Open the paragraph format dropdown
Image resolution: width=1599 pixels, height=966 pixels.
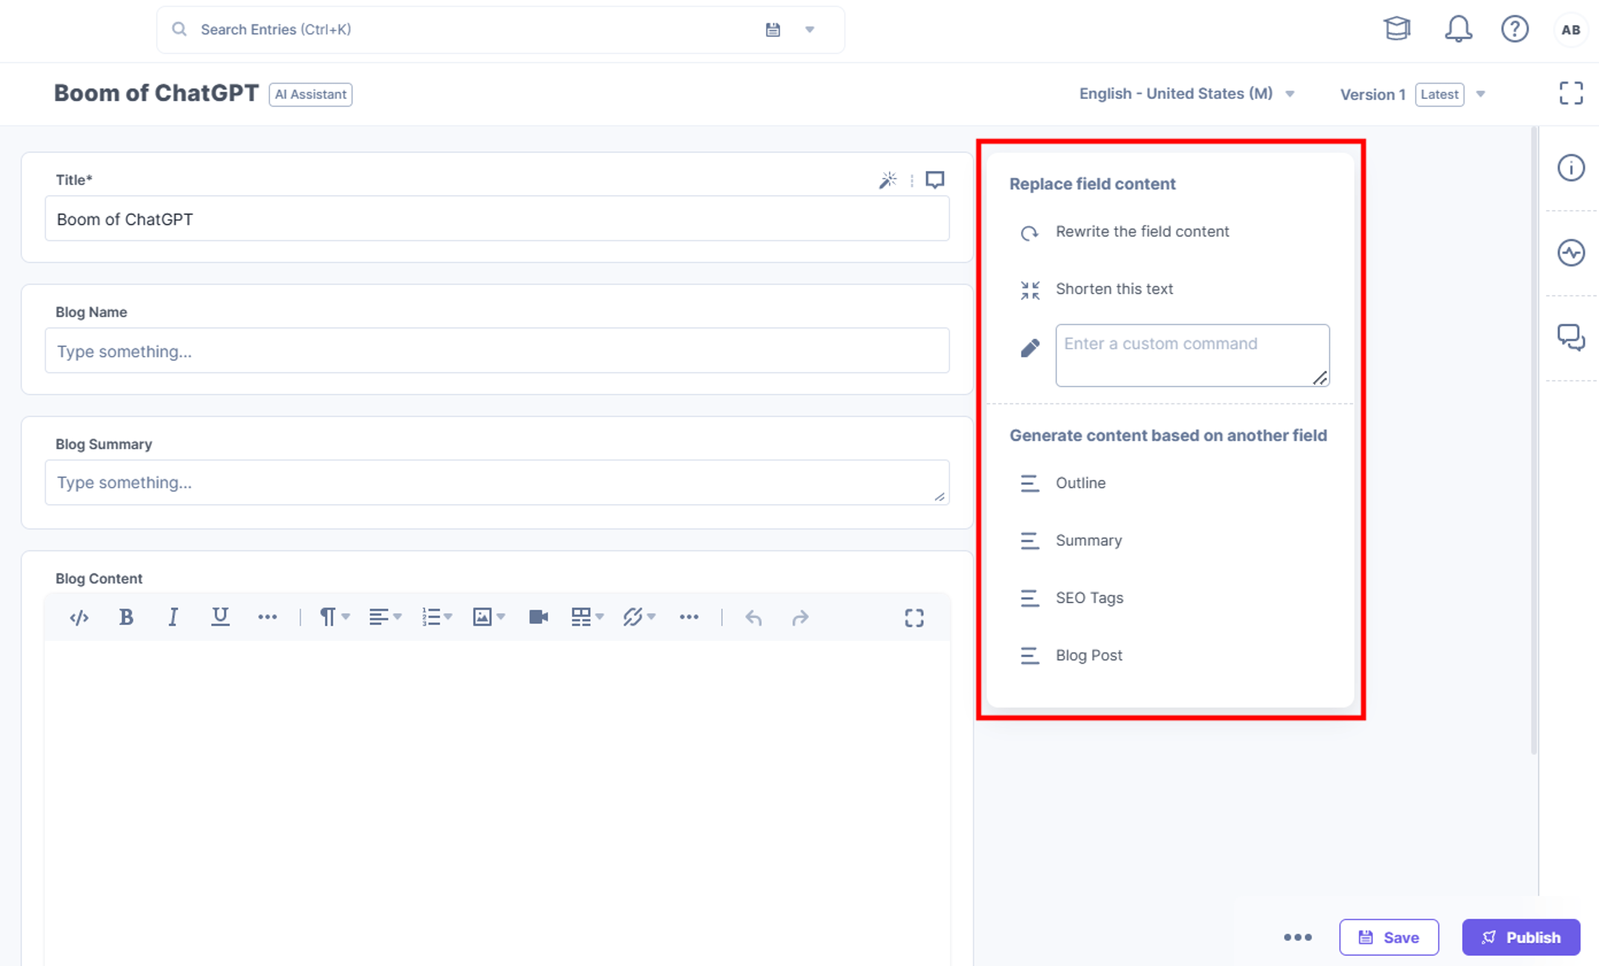coord(334,617)
